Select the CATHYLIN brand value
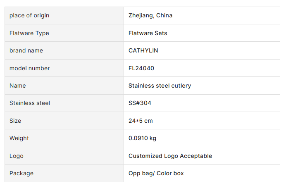The width and height of the screenshot is (286, 186). (x=143, y=50)
